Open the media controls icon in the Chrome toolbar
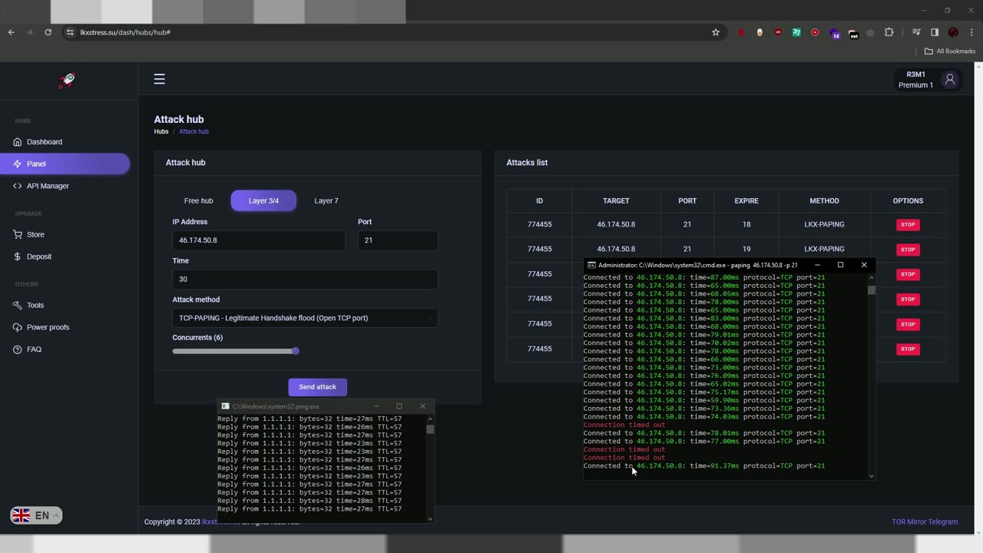983x553 pixels. [x=916, y=32]
